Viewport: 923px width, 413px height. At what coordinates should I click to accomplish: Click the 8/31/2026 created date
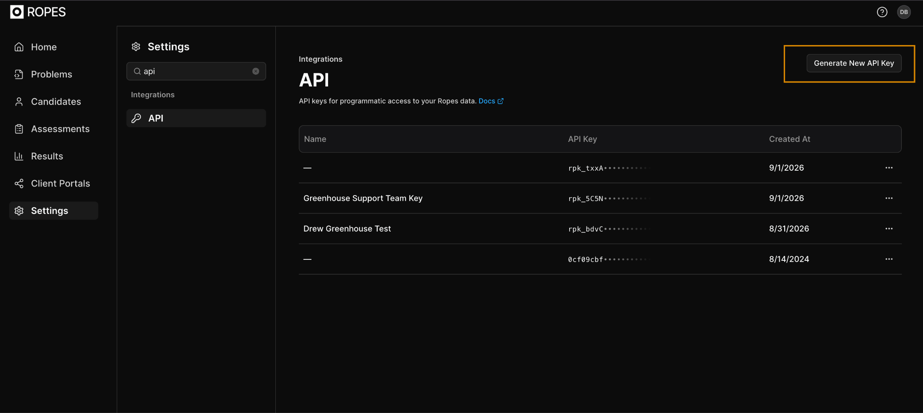(789, 229)
